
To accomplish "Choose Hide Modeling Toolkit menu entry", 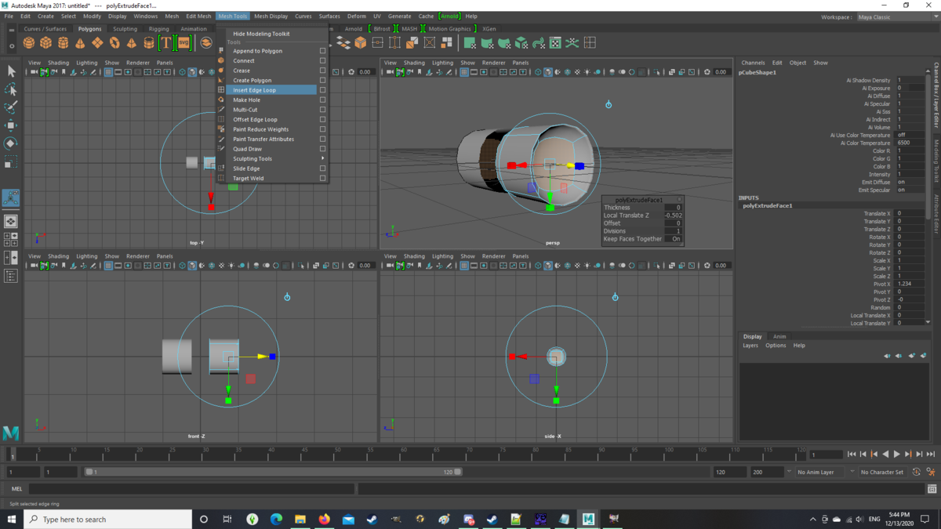I will click(261, 34).
